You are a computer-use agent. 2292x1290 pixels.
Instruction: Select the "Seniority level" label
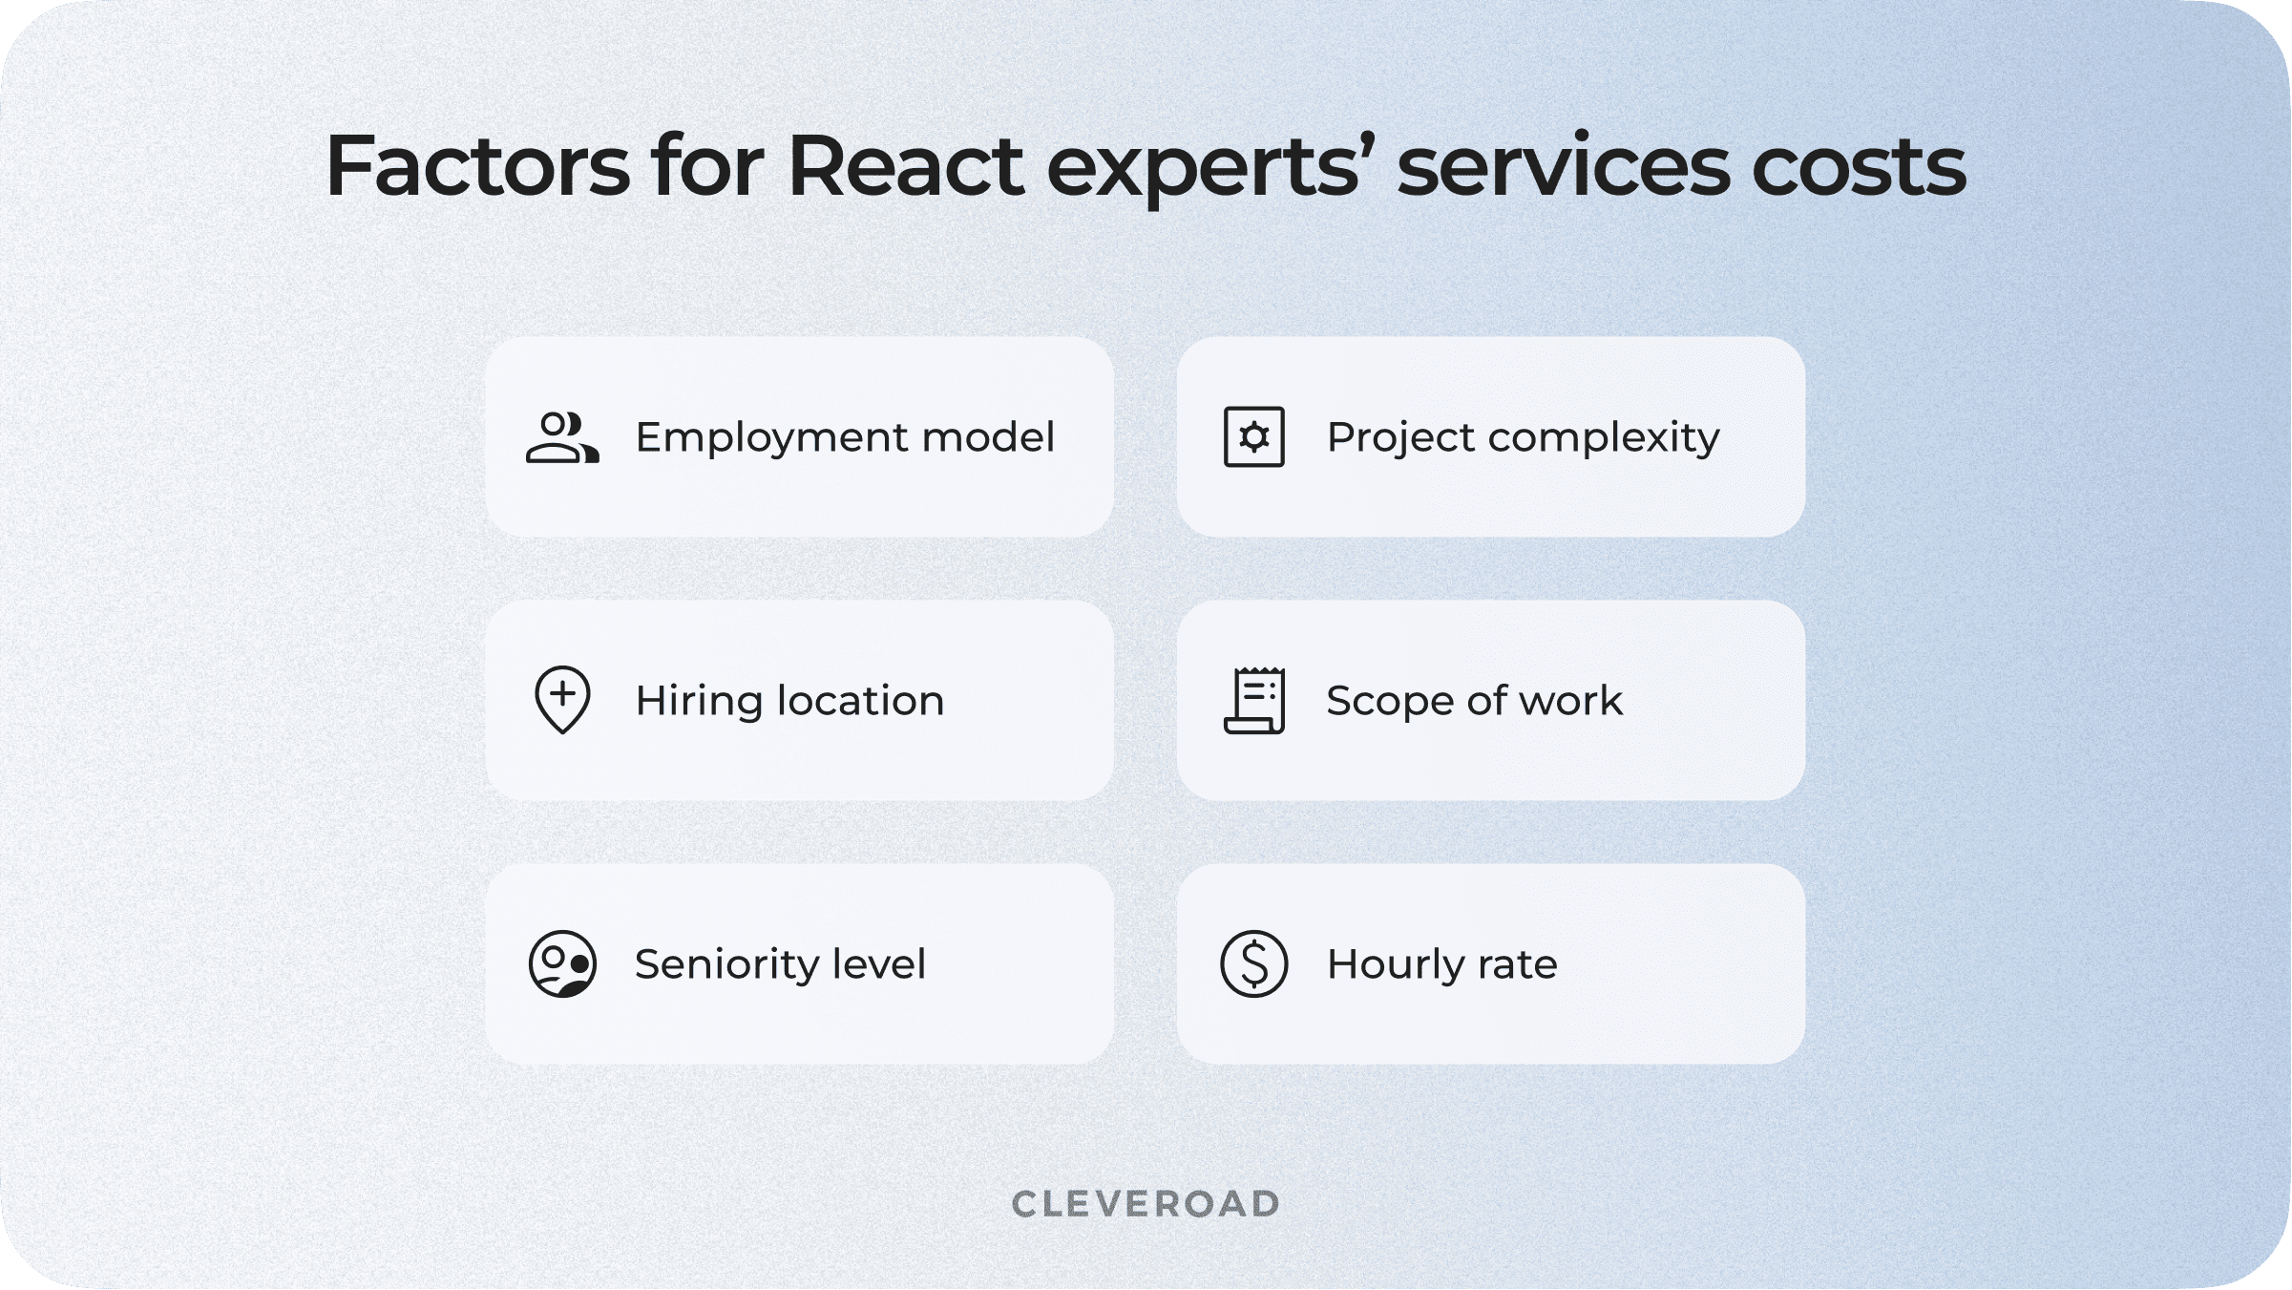(x=780, y=964)
